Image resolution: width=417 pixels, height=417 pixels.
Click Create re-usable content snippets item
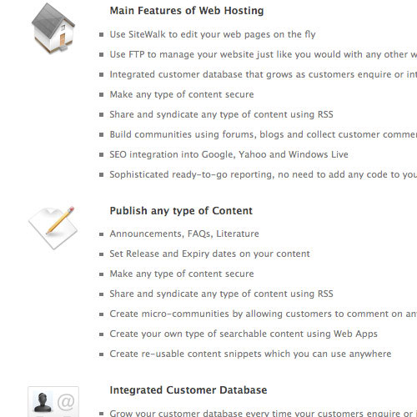250,354
